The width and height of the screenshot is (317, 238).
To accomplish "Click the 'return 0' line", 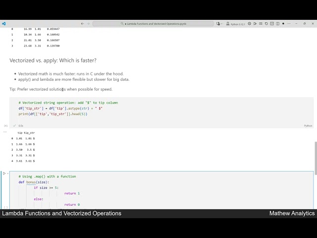I will 72,205.
